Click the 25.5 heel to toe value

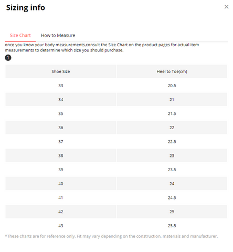[172, 226]
